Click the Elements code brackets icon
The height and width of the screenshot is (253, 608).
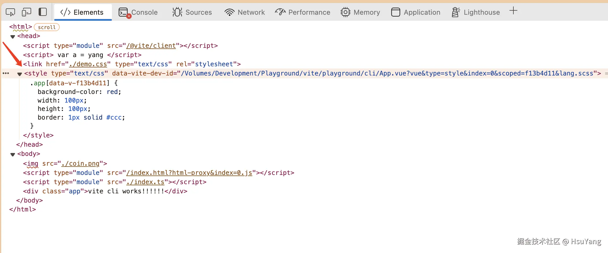pos(65,12)
